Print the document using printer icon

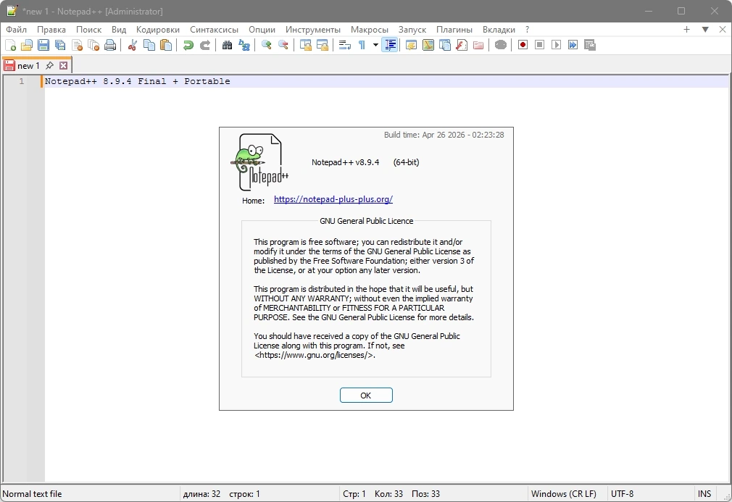click(x=110, y=45)
